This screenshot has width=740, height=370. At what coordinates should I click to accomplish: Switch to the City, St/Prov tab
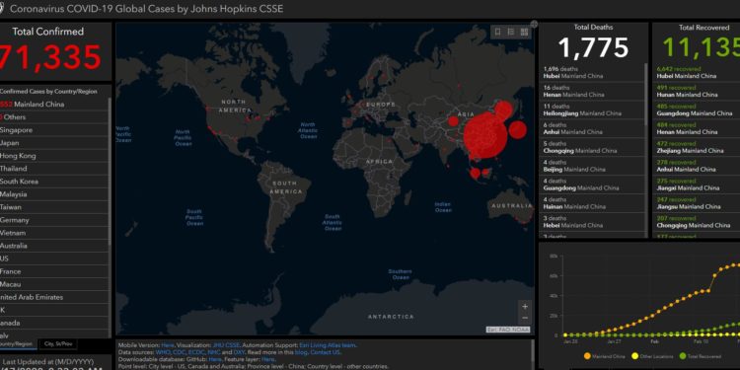click(x=57, y=344)
